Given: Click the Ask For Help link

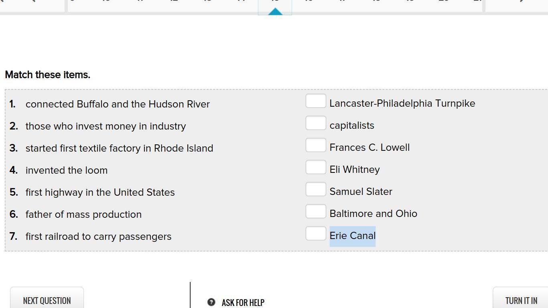Looking at the screenshot, I should pyautogui.click(x=243, y=302).
